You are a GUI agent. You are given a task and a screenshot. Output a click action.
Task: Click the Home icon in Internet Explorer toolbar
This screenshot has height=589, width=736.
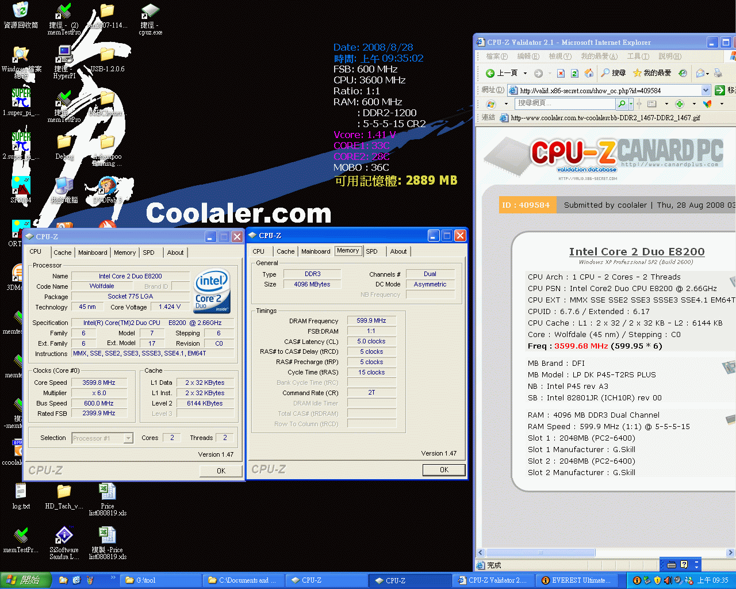[589, 73]
